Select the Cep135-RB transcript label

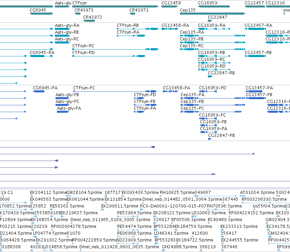pyautogui.click(x=192, y=39)
